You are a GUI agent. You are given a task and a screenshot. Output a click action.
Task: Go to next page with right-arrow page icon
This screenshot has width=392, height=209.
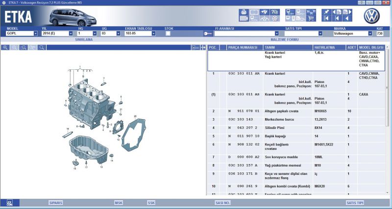(x=347, y=12)
